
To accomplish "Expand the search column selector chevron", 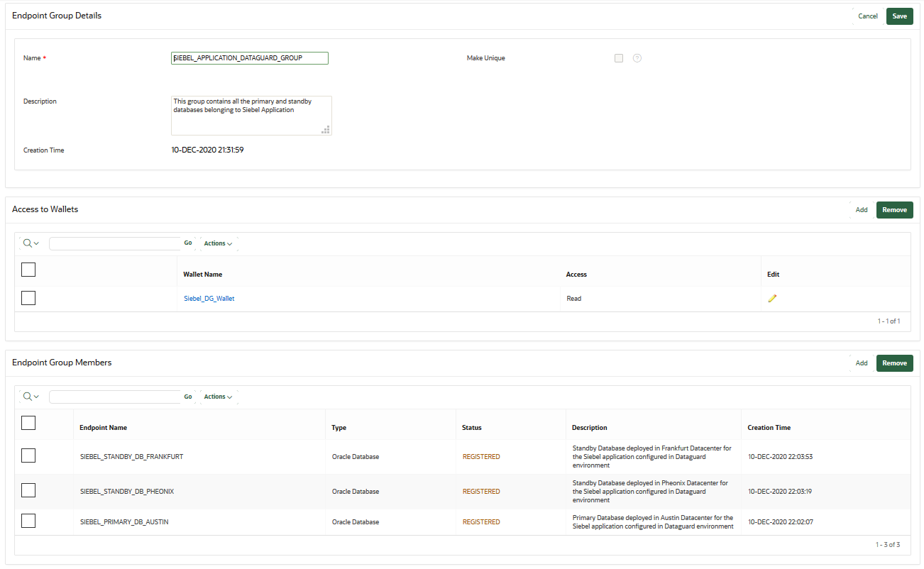I will (x=37, y=243).
